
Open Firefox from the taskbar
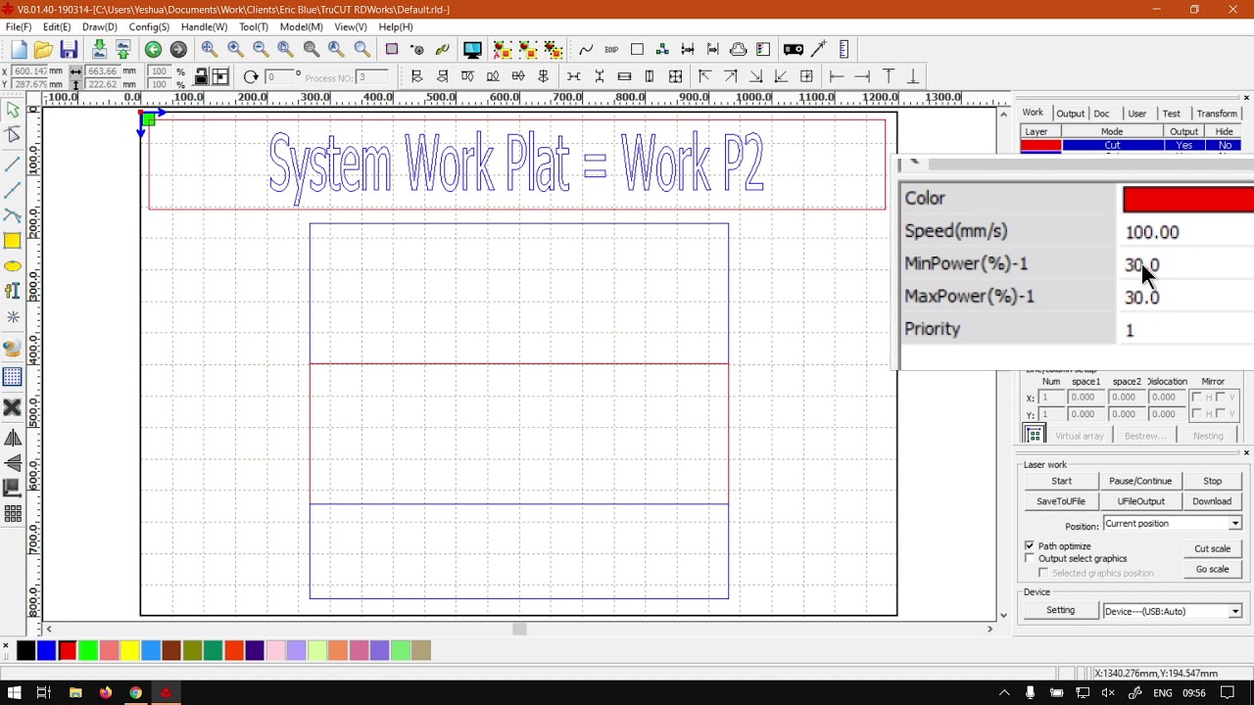click(106, 693)
